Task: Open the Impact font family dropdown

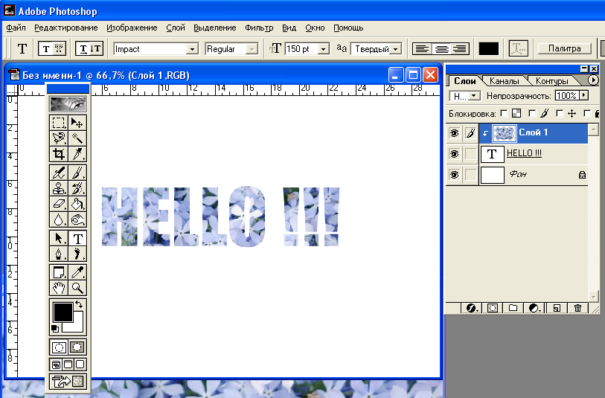Action: tap(192, 49)
